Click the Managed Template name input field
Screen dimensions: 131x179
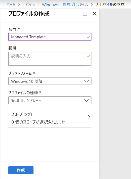[x=50, y=37]
